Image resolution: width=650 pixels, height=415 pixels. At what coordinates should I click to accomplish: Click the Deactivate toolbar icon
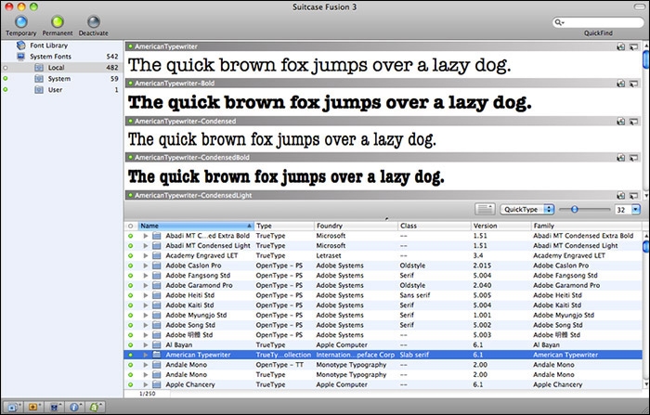click(94, 22)
